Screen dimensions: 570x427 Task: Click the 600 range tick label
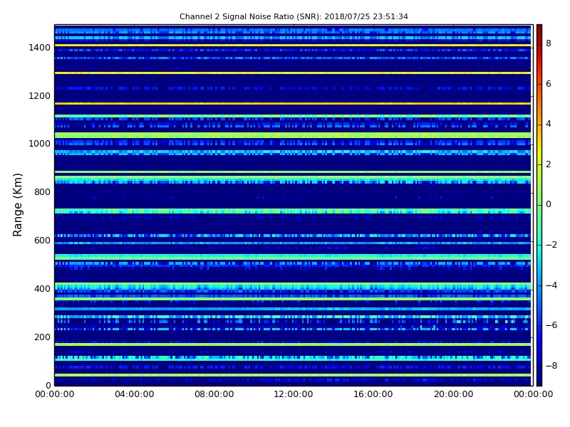(x=42, y=241)
